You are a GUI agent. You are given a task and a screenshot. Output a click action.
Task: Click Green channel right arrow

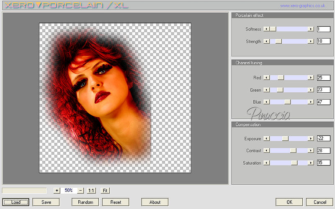(x=311, y=90)
